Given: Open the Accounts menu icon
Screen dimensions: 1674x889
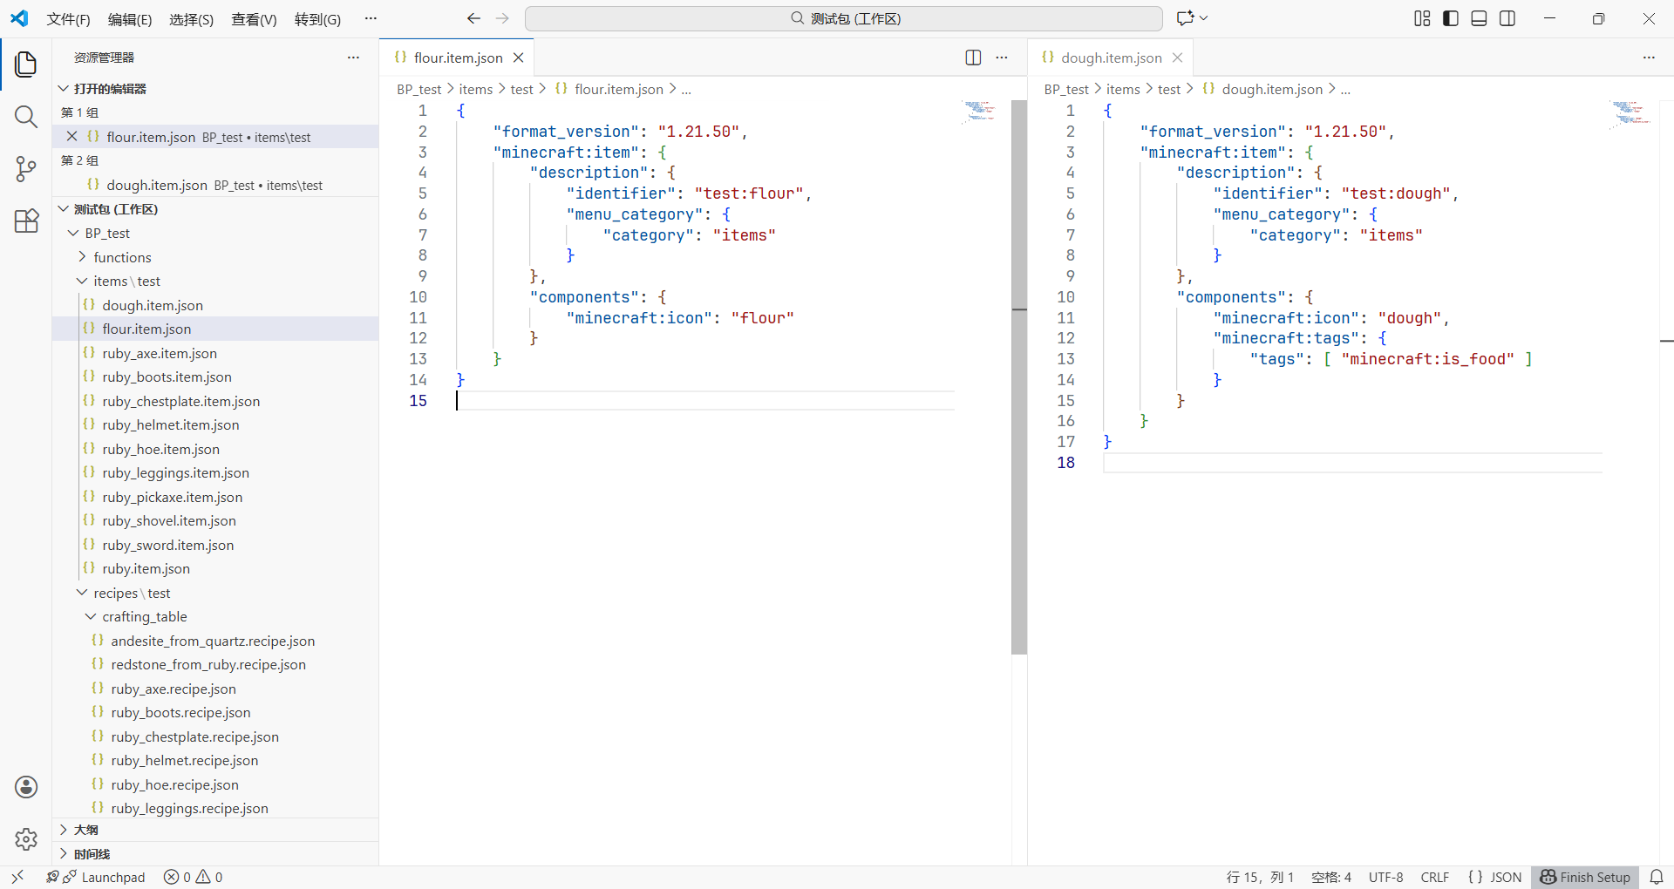Looking at the screenshot, I should [26, 787].
